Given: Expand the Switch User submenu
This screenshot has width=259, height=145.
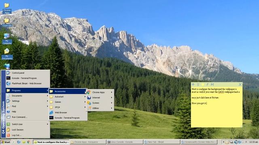Looking at the screenshot, I should pos(28,124).
